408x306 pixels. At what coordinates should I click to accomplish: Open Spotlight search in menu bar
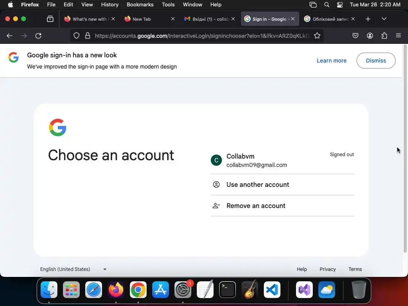pos(327,4)
